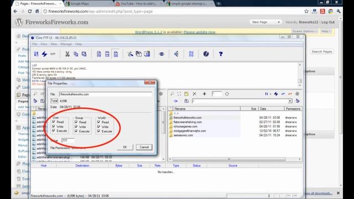The image size is (354, 199).
Task: Click OK in File Properties dialog
Action: 125,147
